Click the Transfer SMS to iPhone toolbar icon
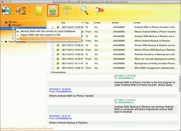The image size is (181, 131). (x=21, y=11)
